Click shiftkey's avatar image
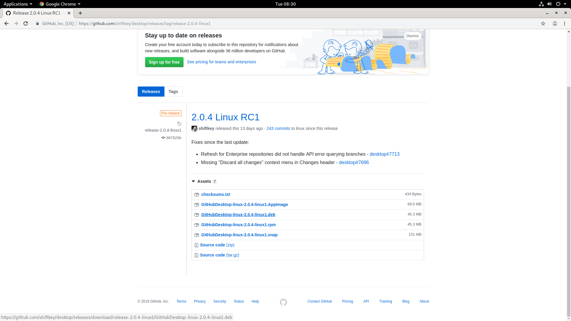Image resolution: width=571 pixels, height=321 pixels. coord(194,129)
